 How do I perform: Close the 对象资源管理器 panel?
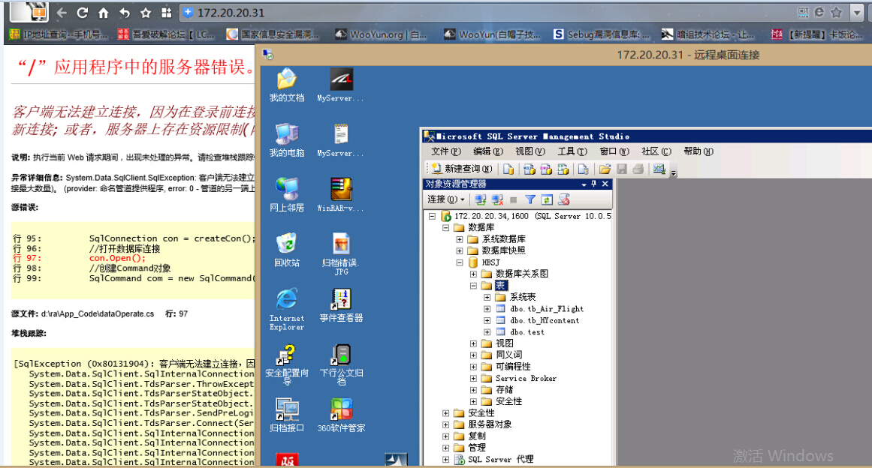tap(605, 184)
